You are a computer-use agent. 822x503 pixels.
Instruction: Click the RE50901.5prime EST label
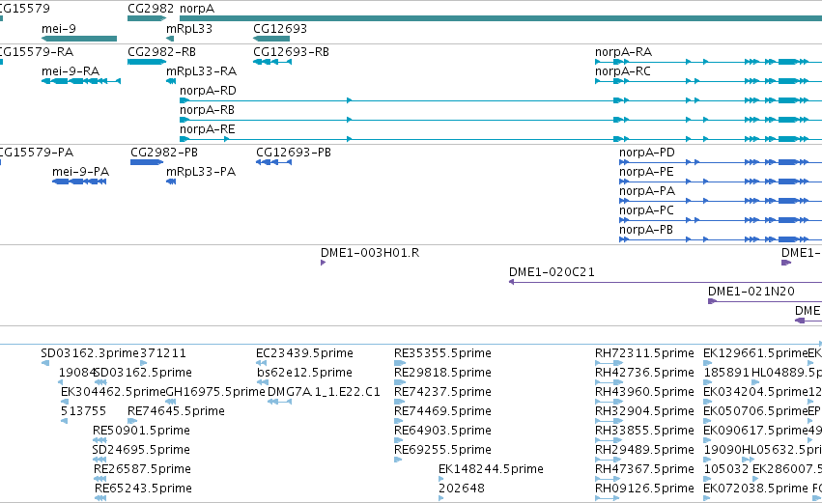[142, 431]
